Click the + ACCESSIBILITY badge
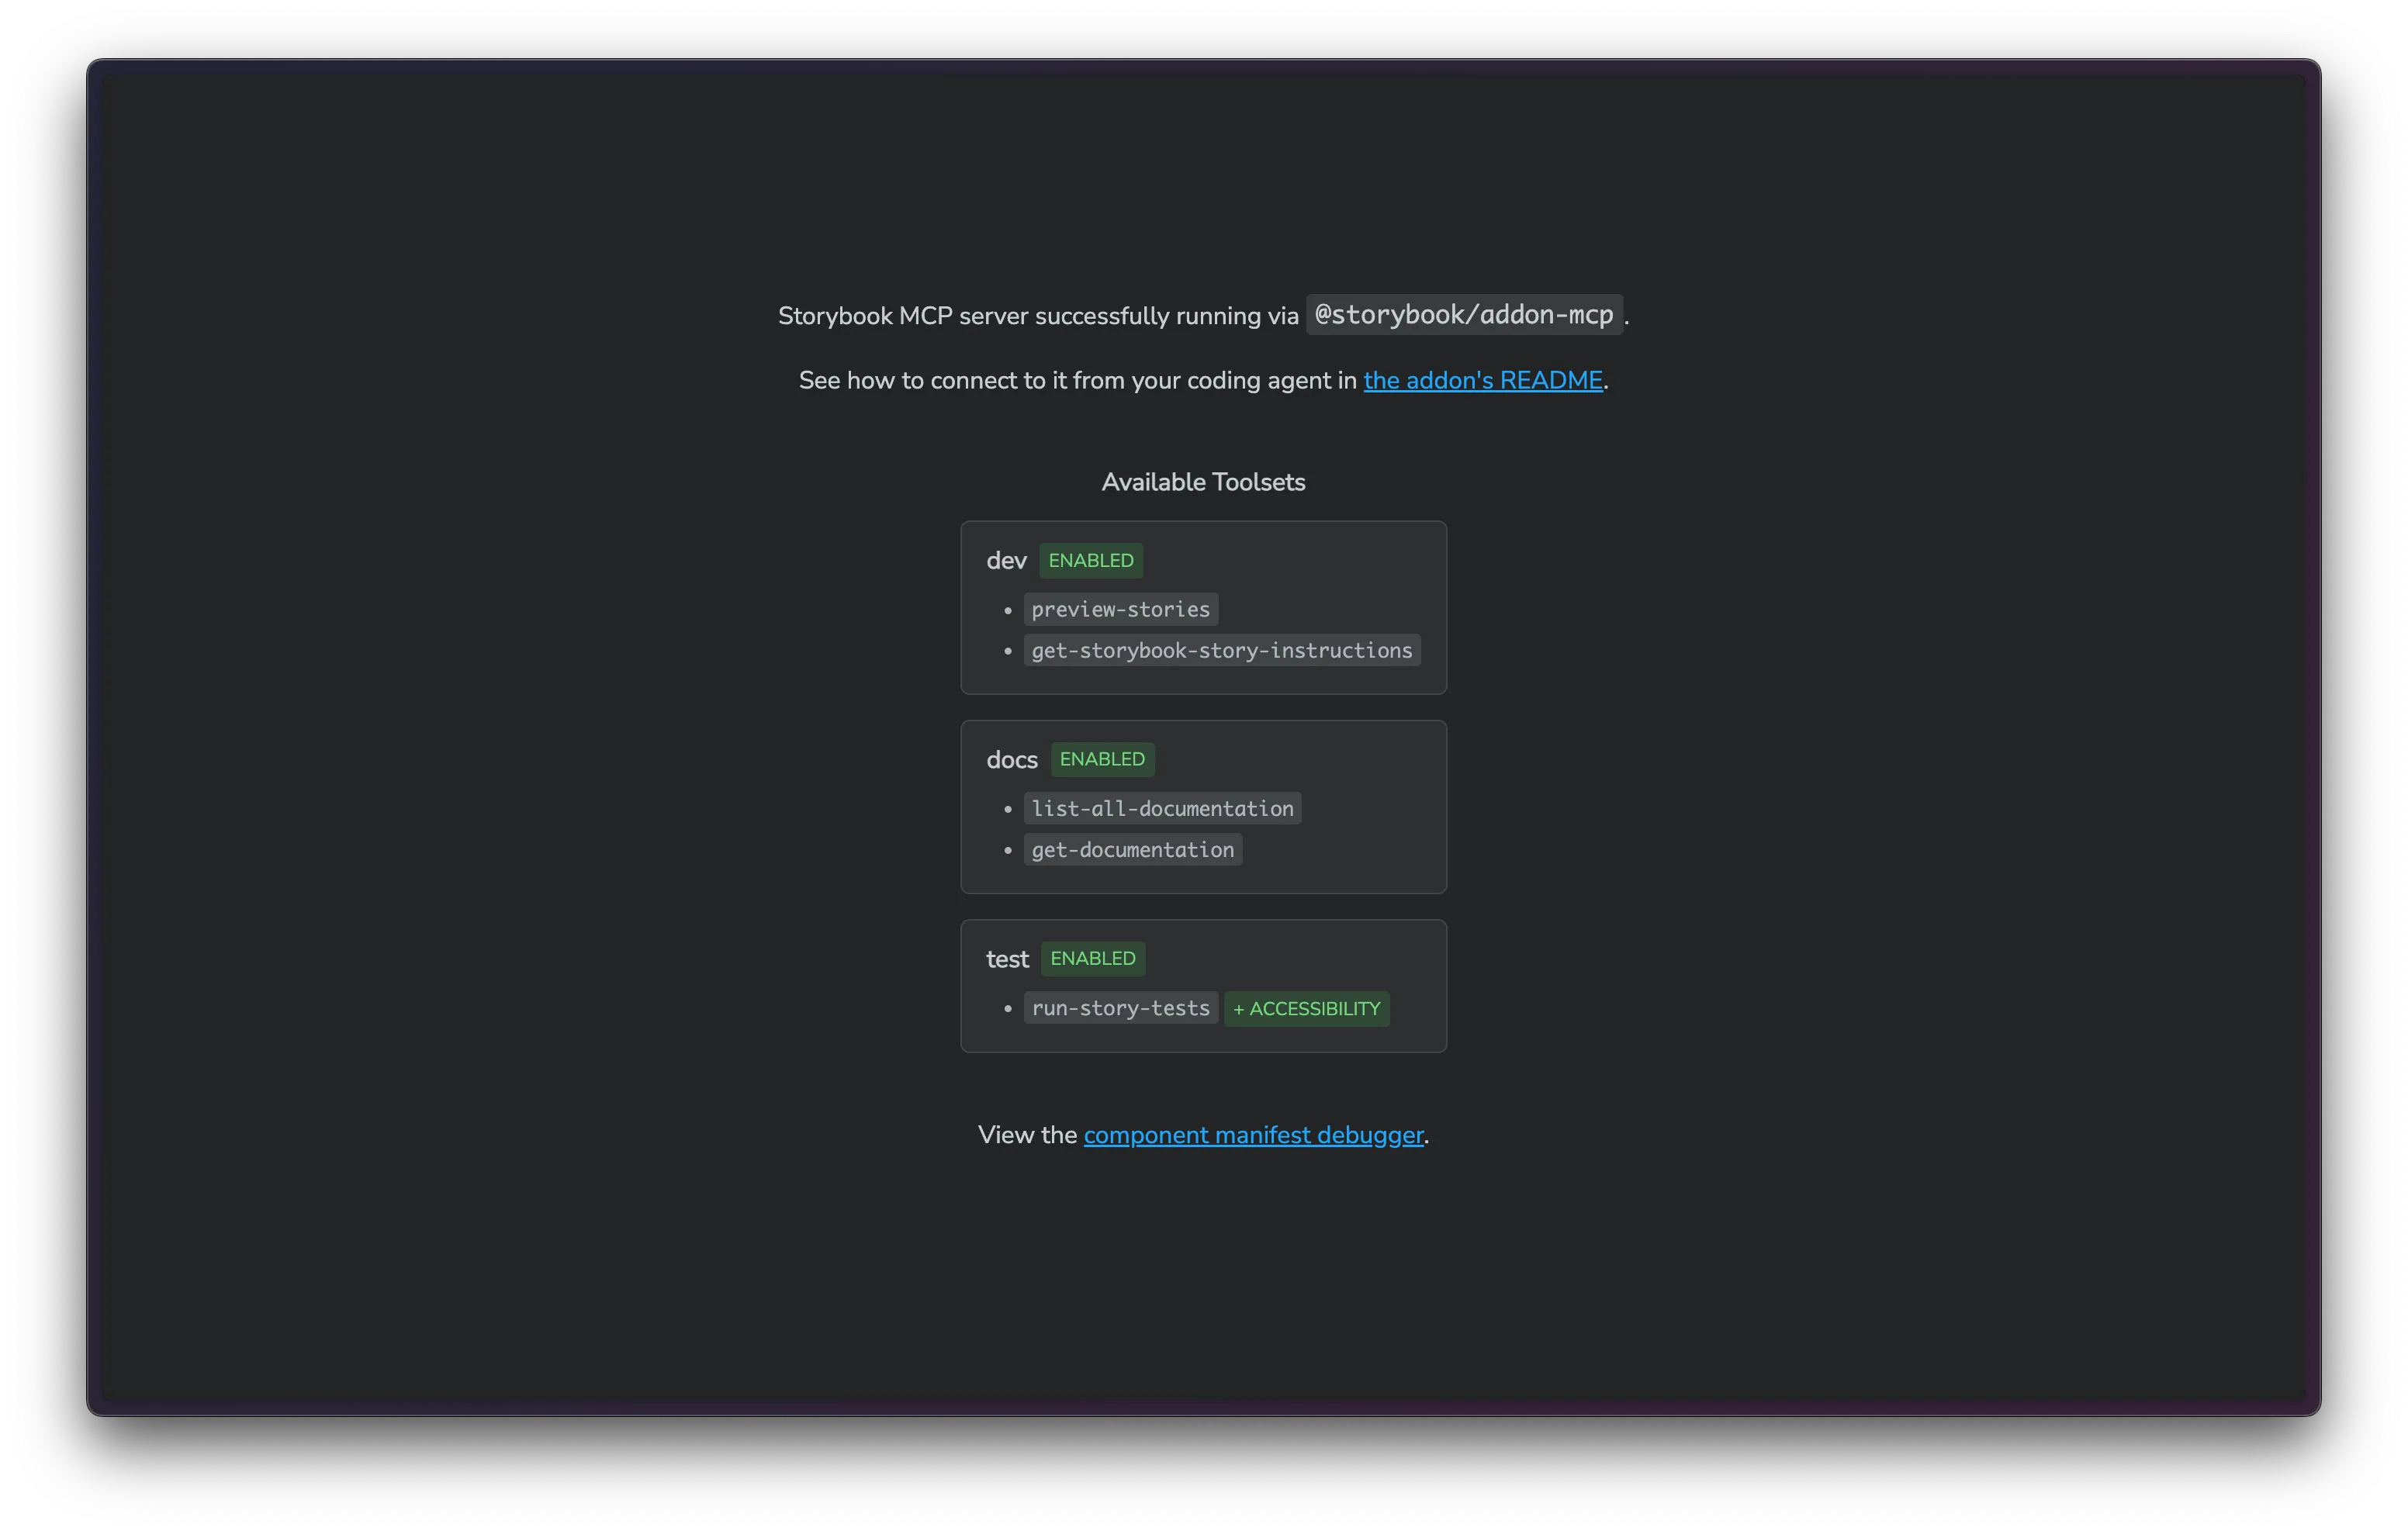Image resolution: width=2408 pixels, height=1531 pixels. [x=1306, y=1009]
